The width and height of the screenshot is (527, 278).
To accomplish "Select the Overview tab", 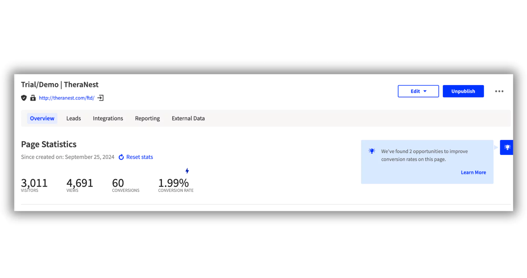I will point(42,118).
